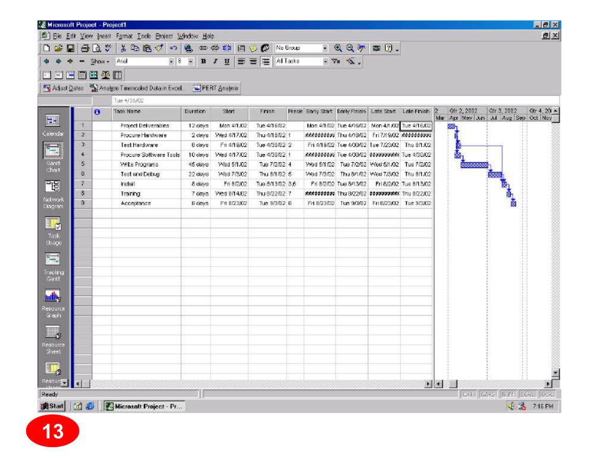Open the Edit menu
This screenshot has height=456, width=609.
71,36
